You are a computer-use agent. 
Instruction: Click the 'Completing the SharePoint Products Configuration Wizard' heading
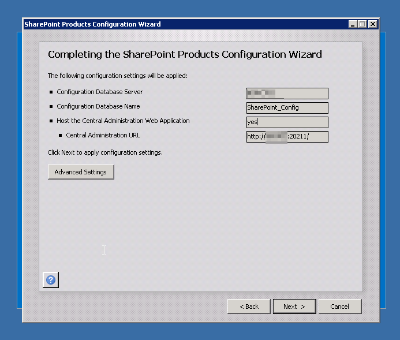[x=185, y=55]
